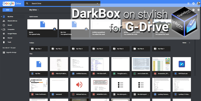Click the My Files 6 folder icon
The image size is (201, 101).
(135, 49)
